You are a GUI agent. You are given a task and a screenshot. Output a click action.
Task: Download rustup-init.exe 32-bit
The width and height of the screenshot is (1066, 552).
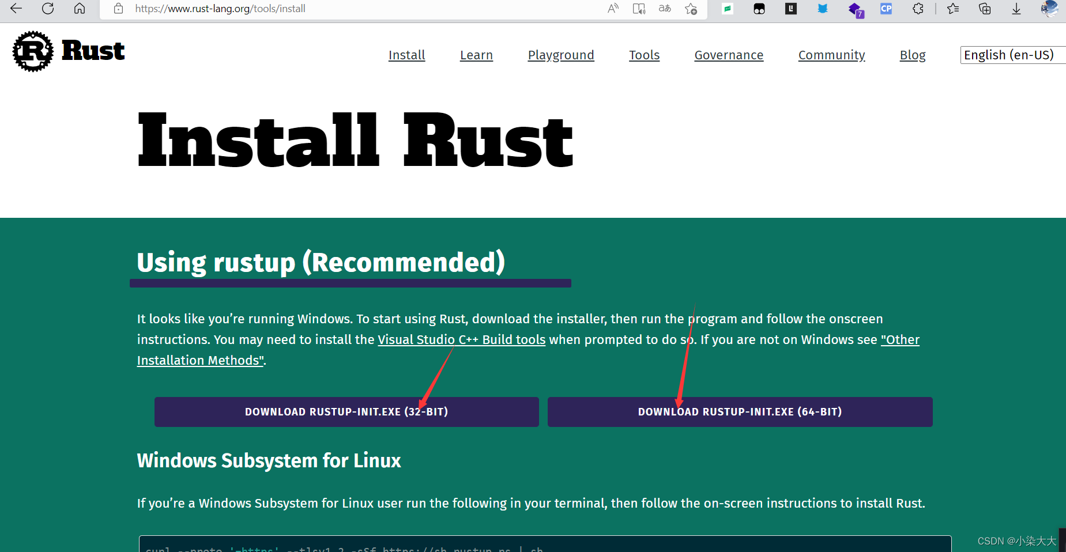[346, 412]
